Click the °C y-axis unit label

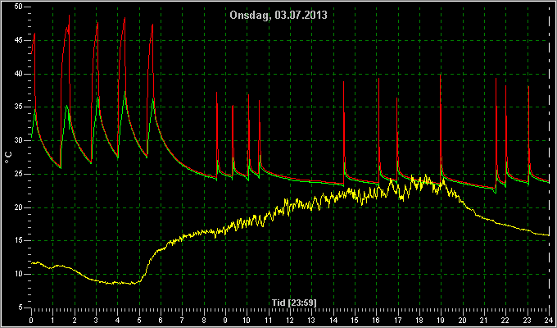pyautogui.click(x=8, y=157)
